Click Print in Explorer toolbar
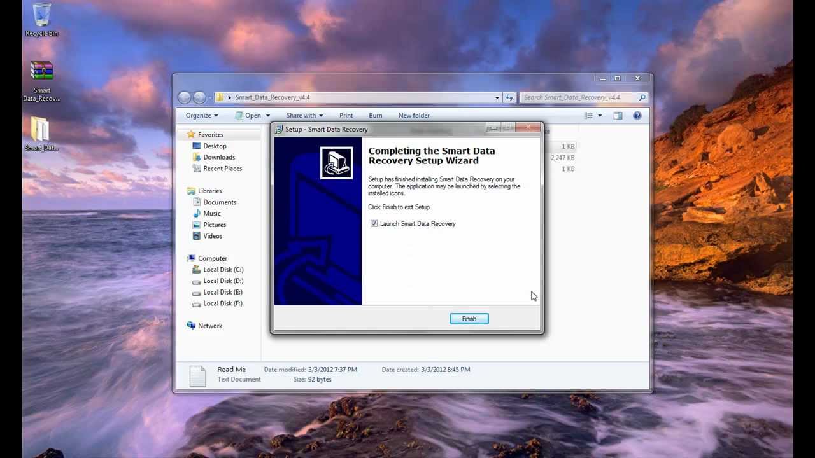Viewport: 815px width, 458px height. [x=346, y=116]
